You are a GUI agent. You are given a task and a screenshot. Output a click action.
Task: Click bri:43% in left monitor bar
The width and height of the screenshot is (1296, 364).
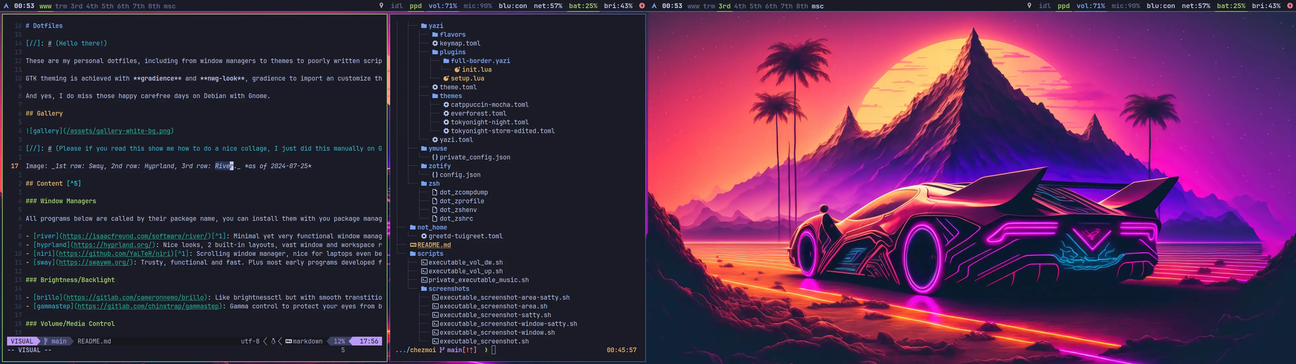(618, 6)
